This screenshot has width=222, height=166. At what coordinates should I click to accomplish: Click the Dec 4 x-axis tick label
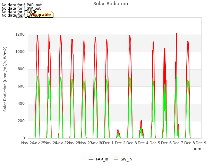[x=143, y=143]
